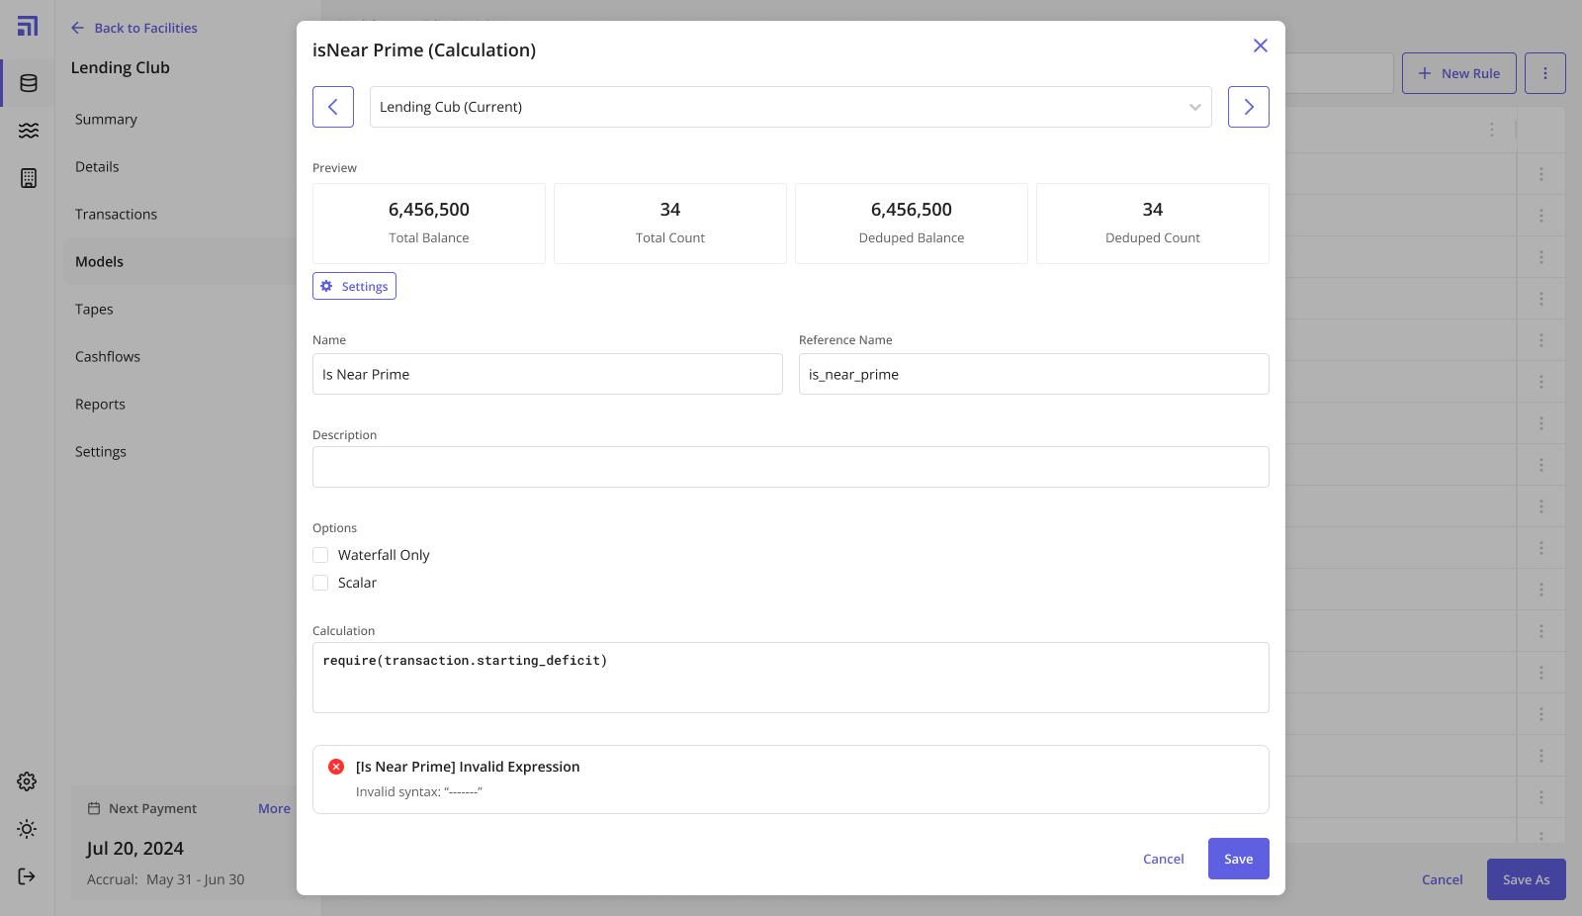
Task: Go to previous item with left chevron
Action: [333, 107]
